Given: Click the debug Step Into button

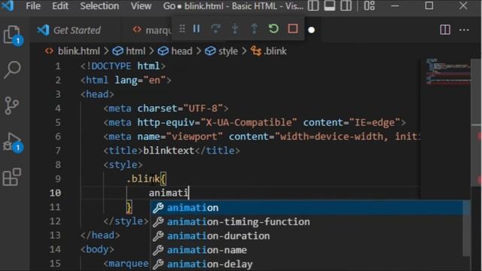Looking at the screenshot, I should (x=235, y=29).
